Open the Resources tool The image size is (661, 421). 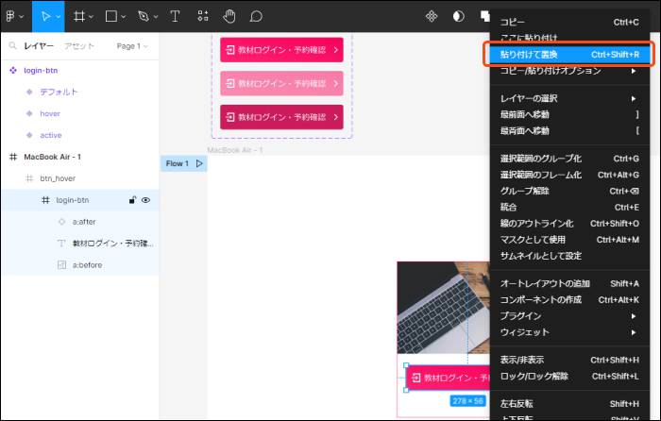point(202,16)
